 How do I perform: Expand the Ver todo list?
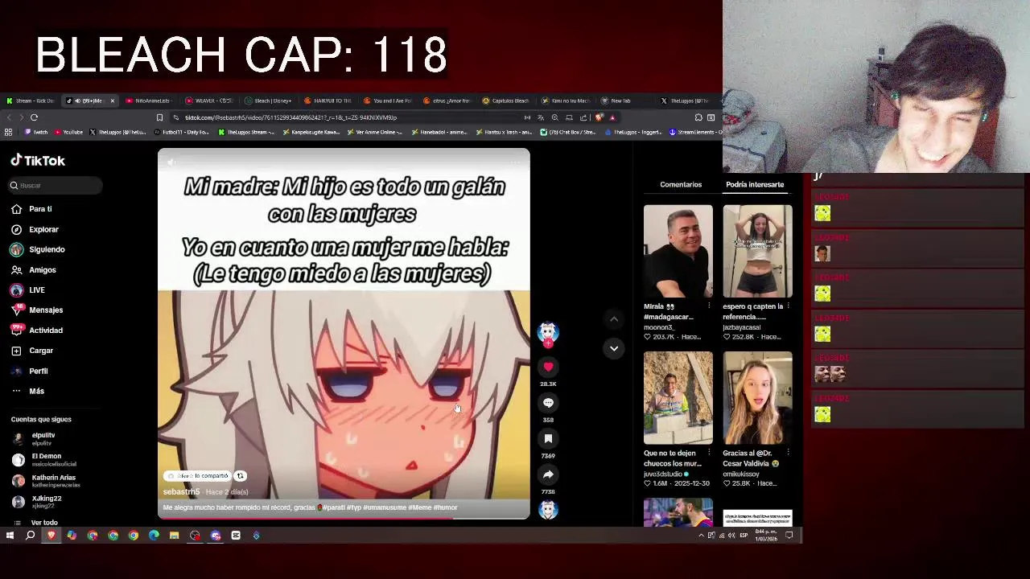[36, 523]
